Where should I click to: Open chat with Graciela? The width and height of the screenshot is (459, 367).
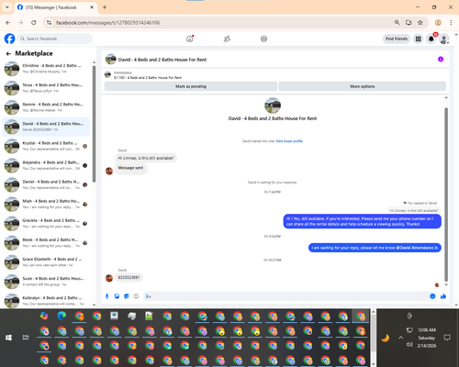click(46, 223)
